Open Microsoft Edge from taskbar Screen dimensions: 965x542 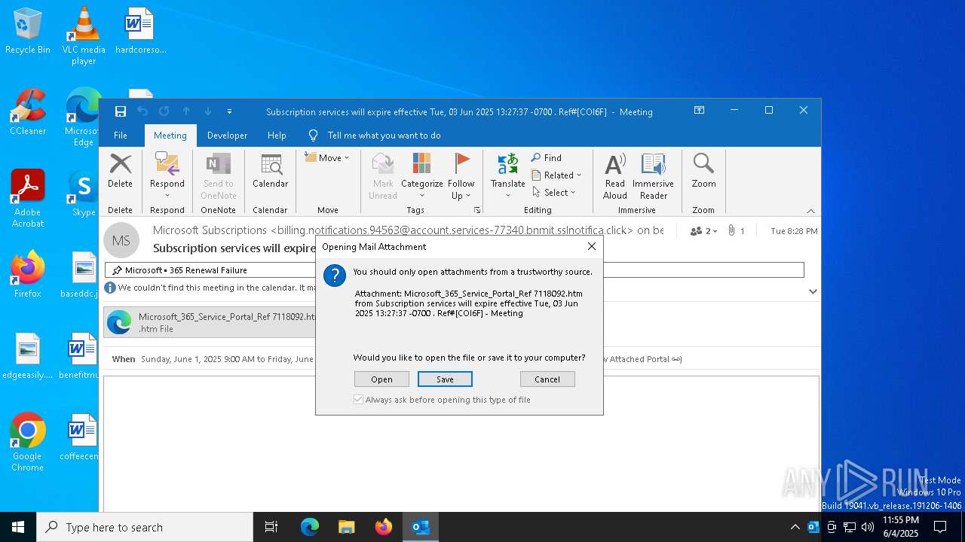coord(310,527)
